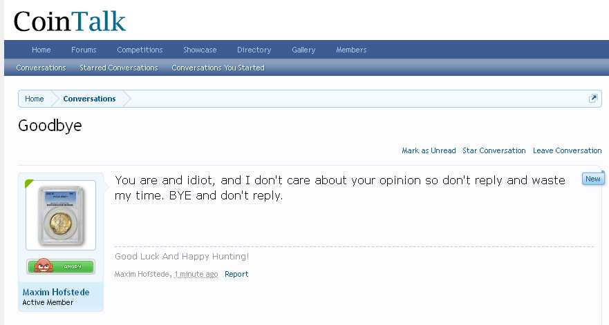
Task: Click the '1 minute ago' timestamp
Action: pos(196,274)
